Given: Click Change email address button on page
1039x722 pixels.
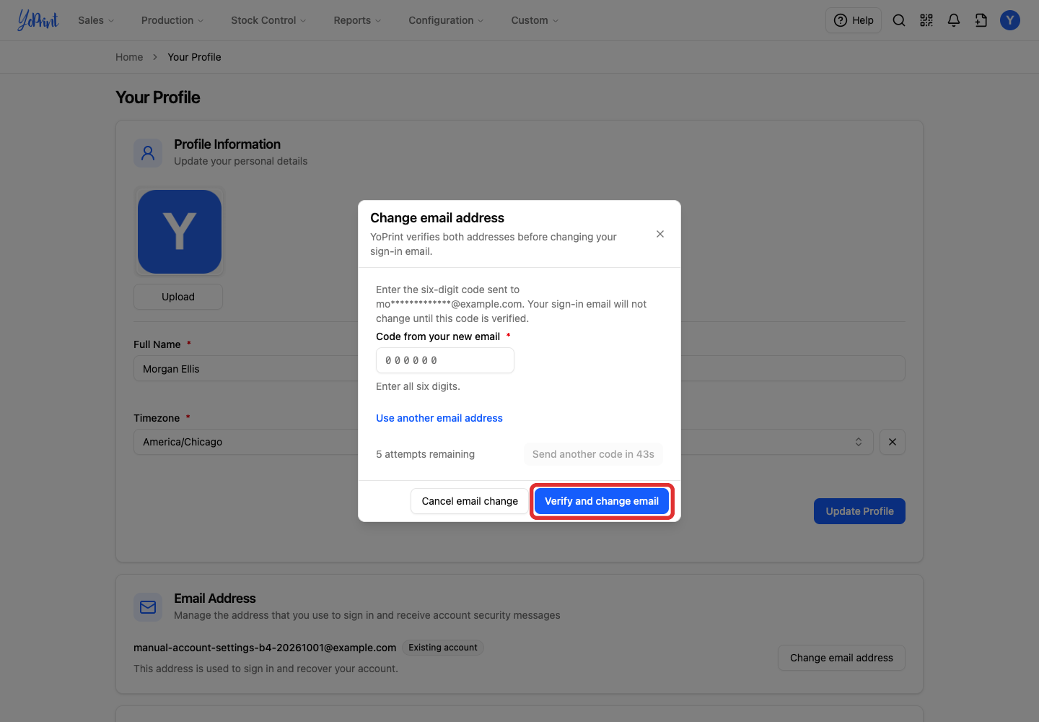Looking at the screenshot, I should click(841, 658).
